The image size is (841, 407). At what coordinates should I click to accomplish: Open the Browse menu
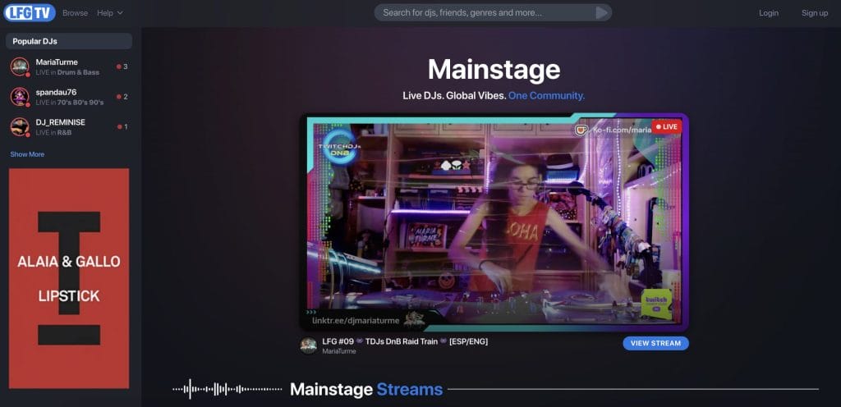coord(75,13)
